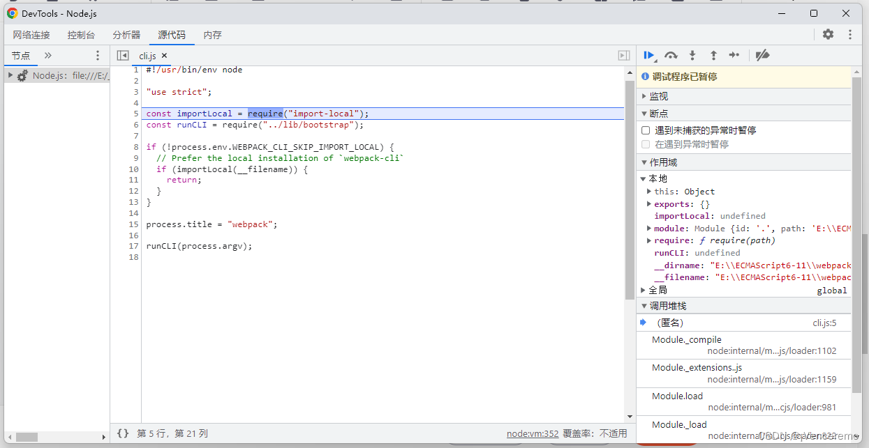Click the step into next function call icon
This screenshot has height=448, width=869.
click(x=692, y=55)
